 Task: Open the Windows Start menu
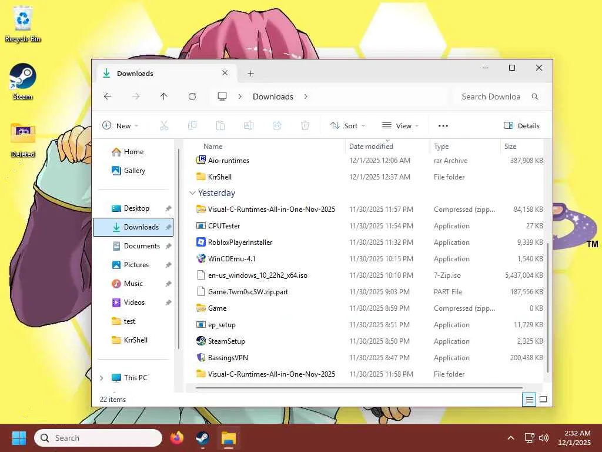19,438
